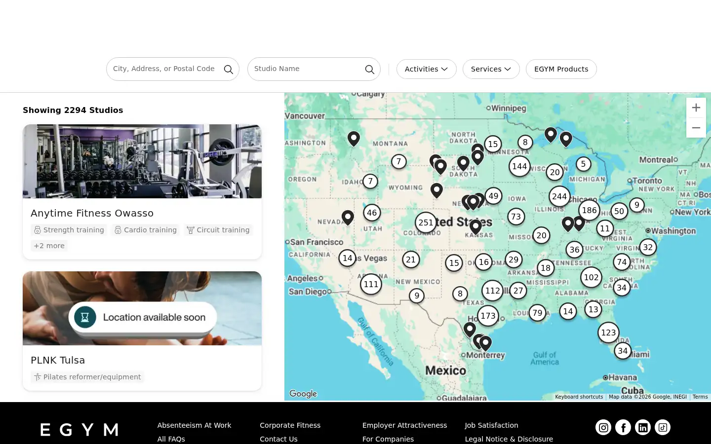Select the 123 studio cluster in Florida
This screenshot has width=711, height=444.
(x=608, y=333)
